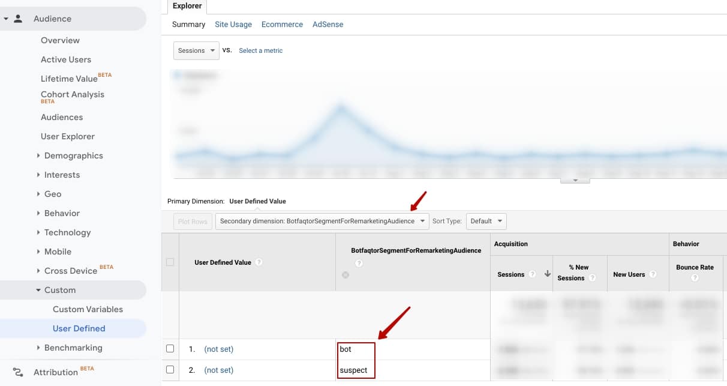This screenshot has height=386, width=727.
Task: Click the Select a metric link
Action: point(260,50)
